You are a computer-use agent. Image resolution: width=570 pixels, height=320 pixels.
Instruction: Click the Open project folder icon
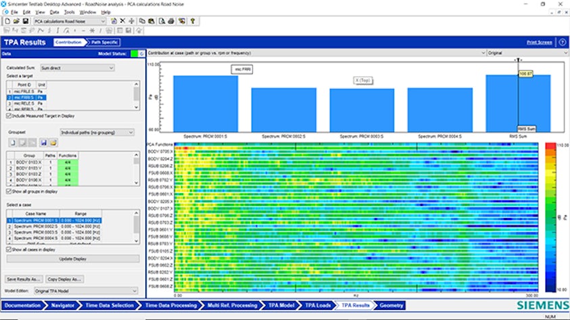[16, 21]
